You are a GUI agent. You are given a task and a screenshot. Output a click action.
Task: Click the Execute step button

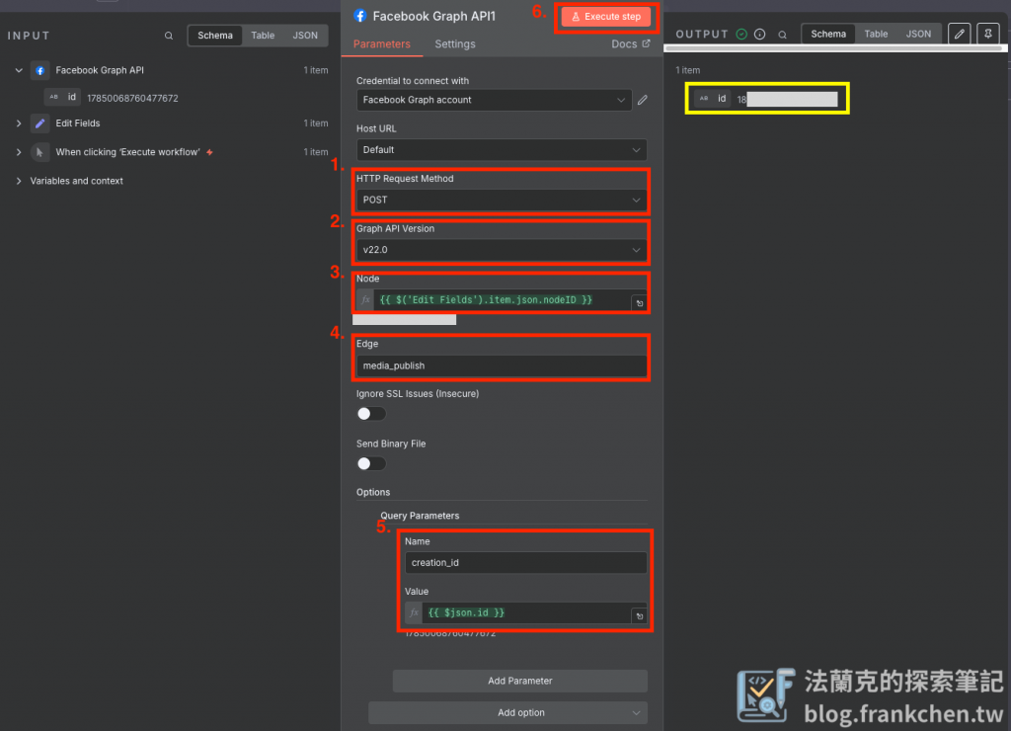tap(605, 17)
